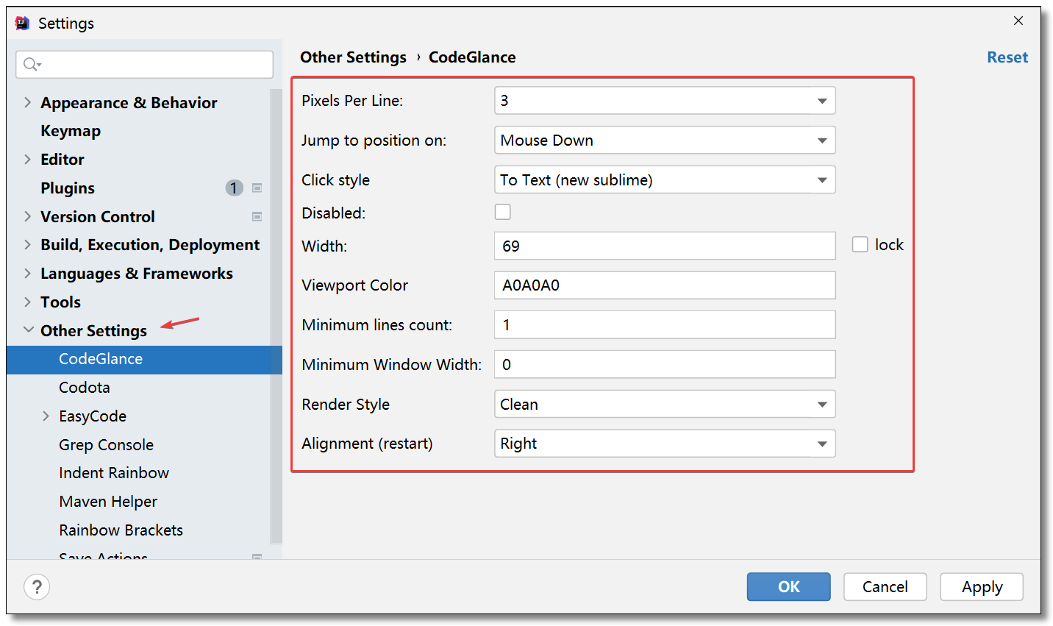Open Grep Console settings
The image size is (1053, 626).
pos(107,445)
